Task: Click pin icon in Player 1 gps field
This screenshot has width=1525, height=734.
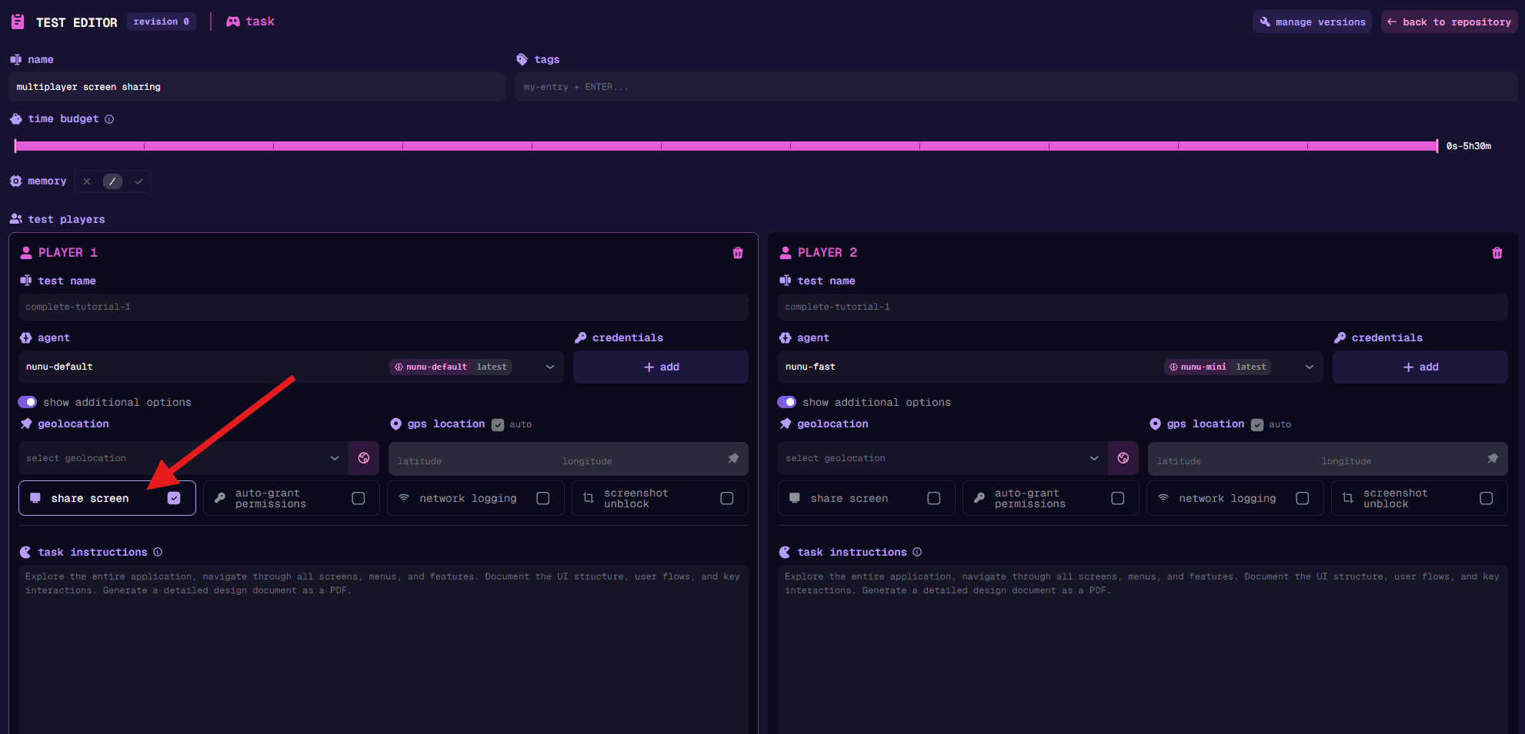Action: (x=733, y=459)
